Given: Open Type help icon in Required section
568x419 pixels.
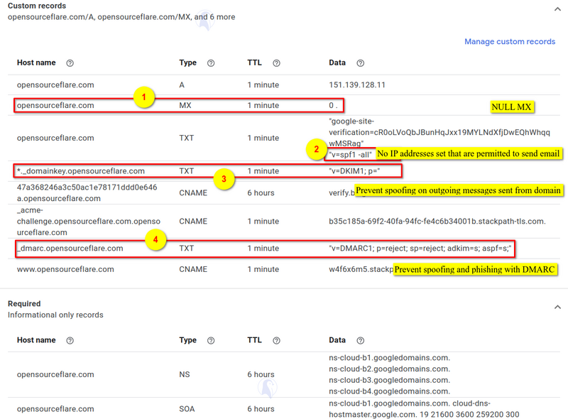Looking at the screenshot, I should click(211, 341).
